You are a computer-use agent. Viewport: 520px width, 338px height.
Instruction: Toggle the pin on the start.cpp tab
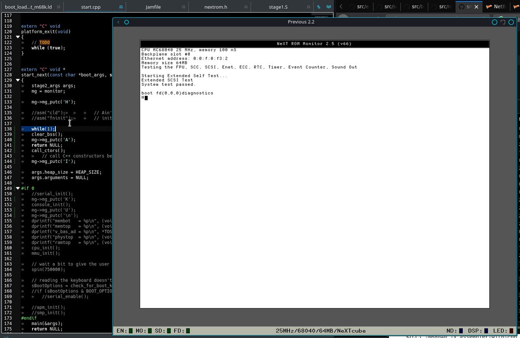[x=120, y=6]
